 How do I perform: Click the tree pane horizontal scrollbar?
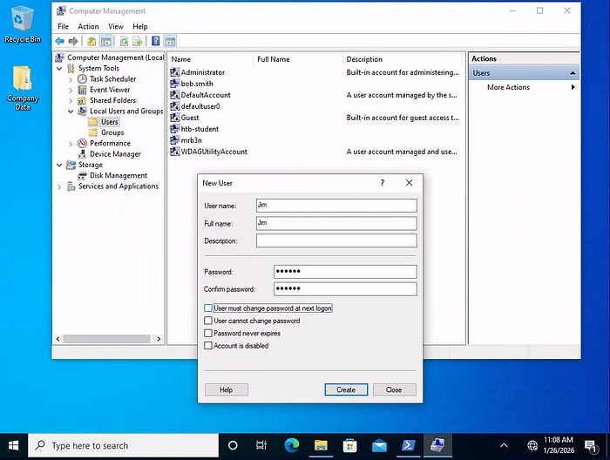[108, 339]
